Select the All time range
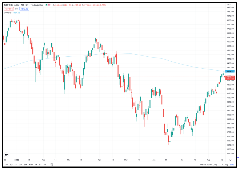240x170 pixels. pyautogui.click(x=44, y=164)
